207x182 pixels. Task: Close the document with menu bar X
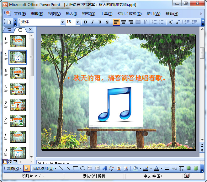tap(201, 13)
